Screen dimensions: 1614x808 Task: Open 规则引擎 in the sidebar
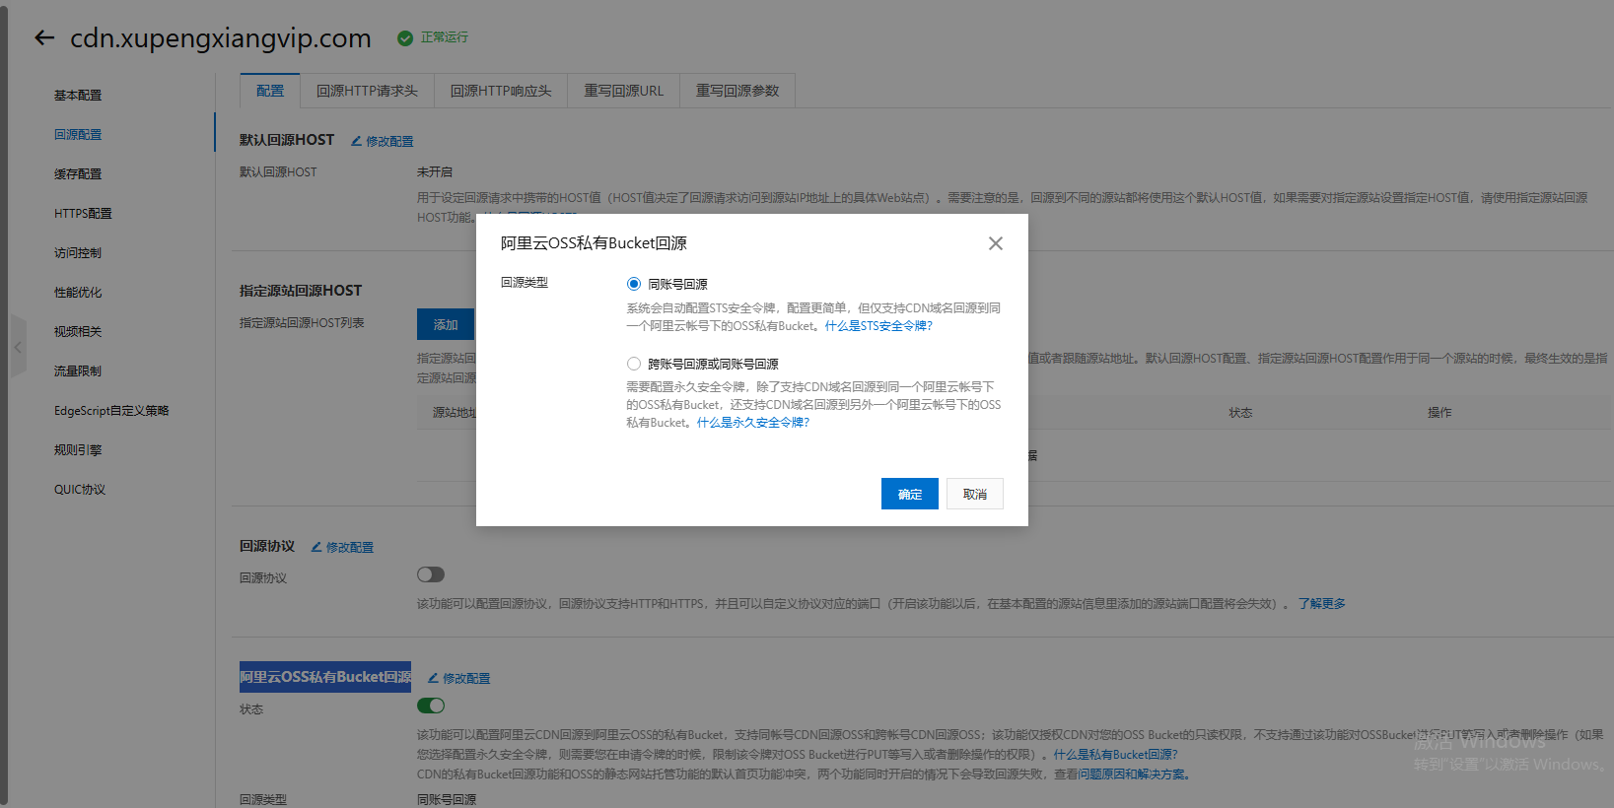(78, 450)
